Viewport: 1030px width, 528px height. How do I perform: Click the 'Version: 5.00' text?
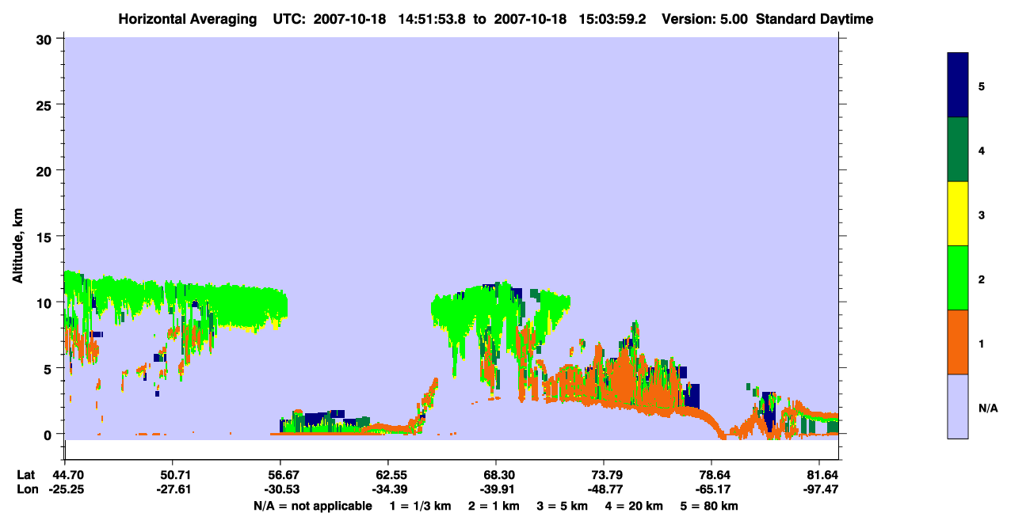[704, 19]
